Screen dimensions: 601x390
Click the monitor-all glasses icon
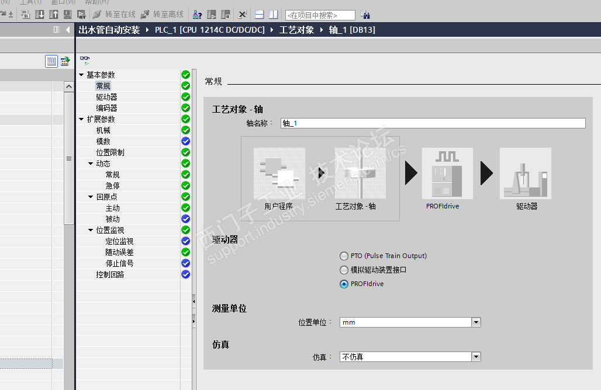click(85, 61)
